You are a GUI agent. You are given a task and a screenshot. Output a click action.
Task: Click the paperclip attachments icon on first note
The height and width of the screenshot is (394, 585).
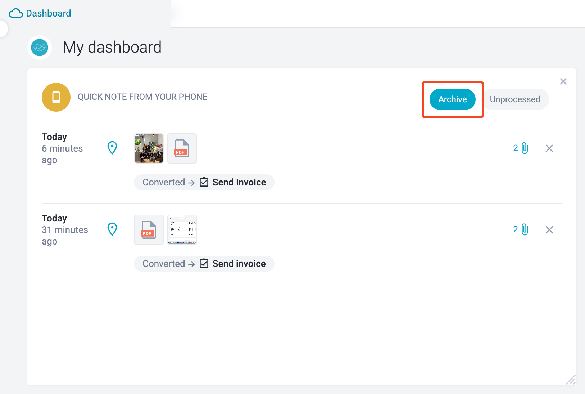click(521, 148)
